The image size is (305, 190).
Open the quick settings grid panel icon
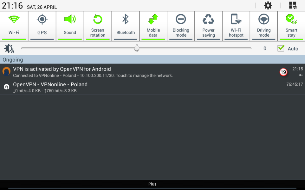point(293,5)
